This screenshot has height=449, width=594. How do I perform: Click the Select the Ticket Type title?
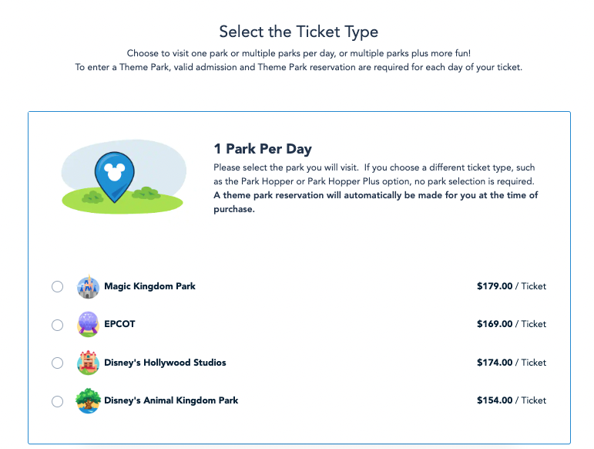[298, 32]
